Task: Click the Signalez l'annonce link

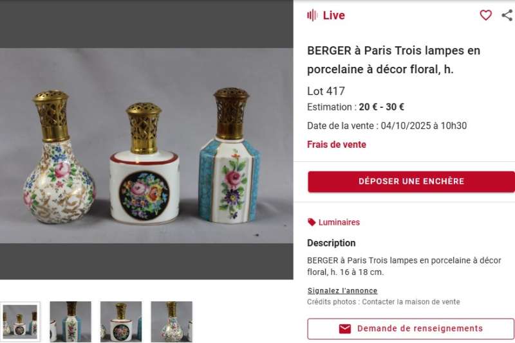Action: pos(342,290)
